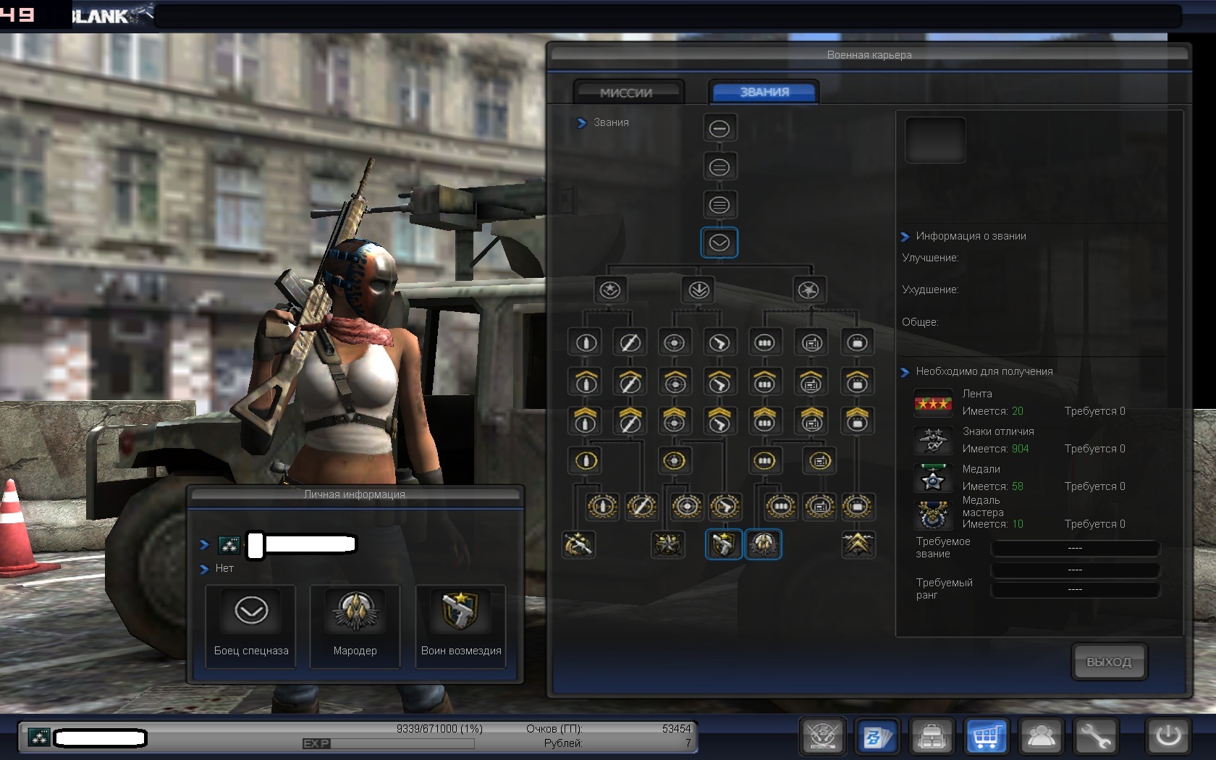1216x760 pixels.
Task: Open the community people icon
Action: pos(1041,737)
